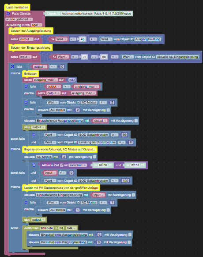This screenshot has width=203, height=257.
Task: Click the Entladen comment block
Action: 30,74
